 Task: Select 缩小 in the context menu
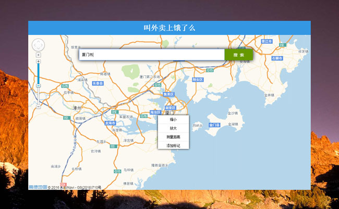pos(173,120)
